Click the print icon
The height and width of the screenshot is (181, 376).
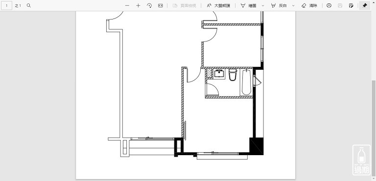click(329, 5)
